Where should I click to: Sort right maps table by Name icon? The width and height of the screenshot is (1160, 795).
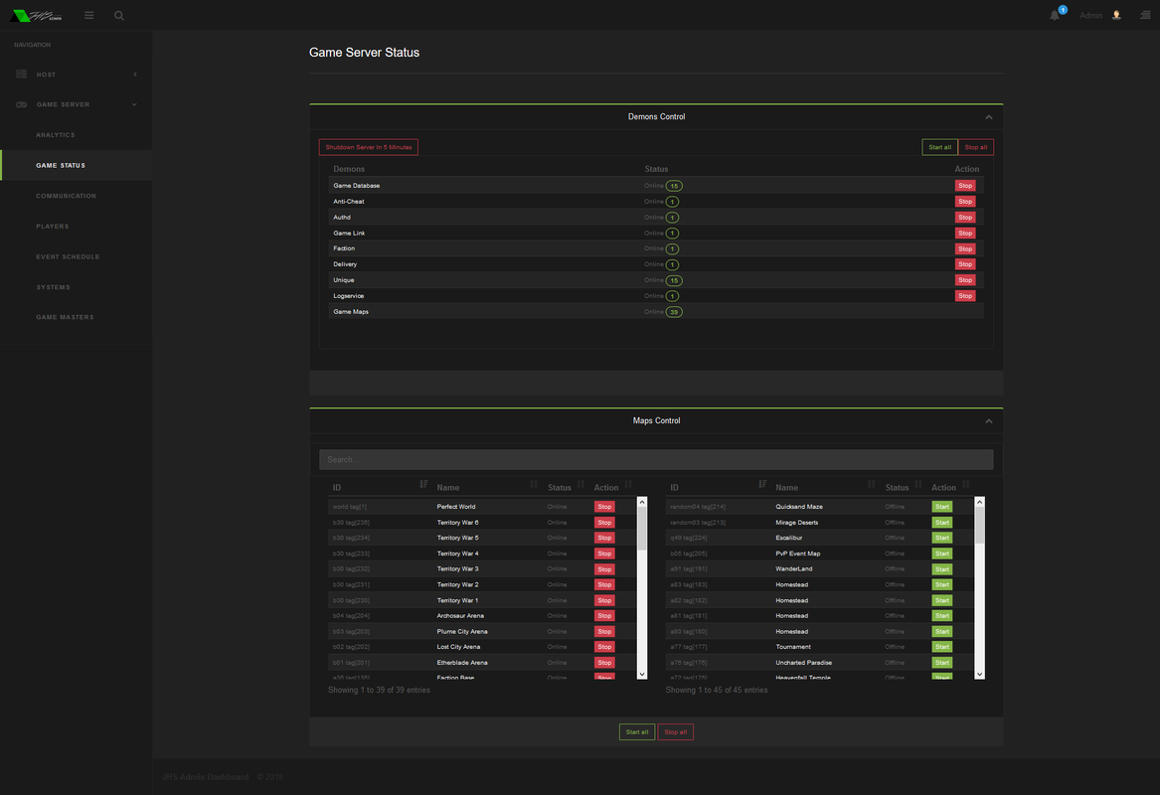(x=872, y=484)
